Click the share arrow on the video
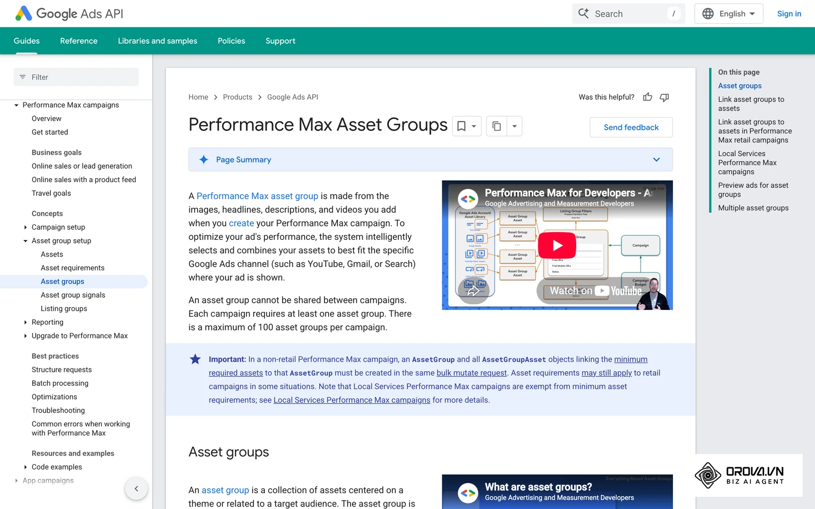 pos(473,291)
